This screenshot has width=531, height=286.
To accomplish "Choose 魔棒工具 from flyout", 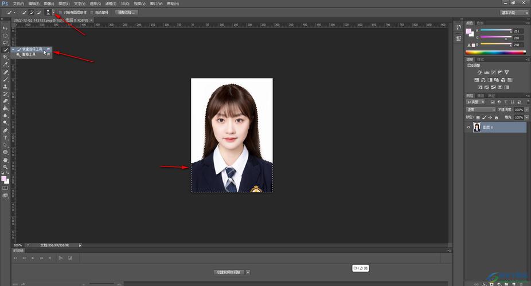I will (x=32, y=54).
